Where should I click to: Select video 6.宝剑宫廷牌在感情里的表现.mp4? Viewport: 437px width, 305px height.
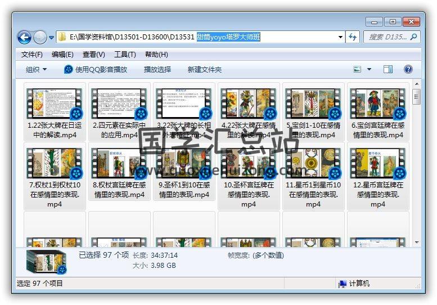[378, 111]
